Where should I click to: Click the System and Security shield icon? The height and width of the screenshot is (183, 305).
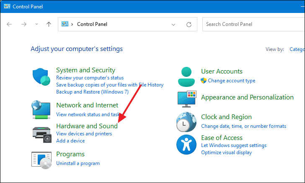[41, 76]
